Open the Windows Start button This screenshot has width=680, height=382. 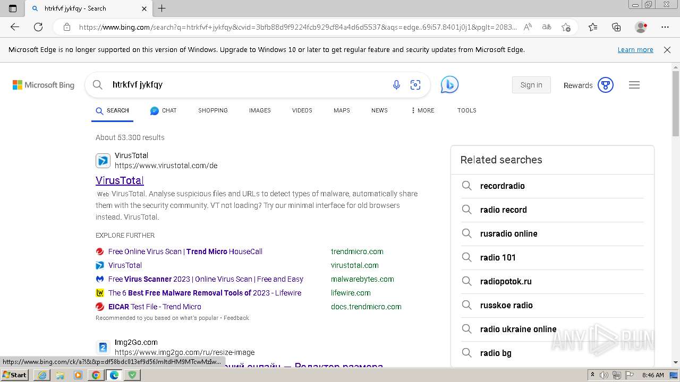[x=15, y=375]
